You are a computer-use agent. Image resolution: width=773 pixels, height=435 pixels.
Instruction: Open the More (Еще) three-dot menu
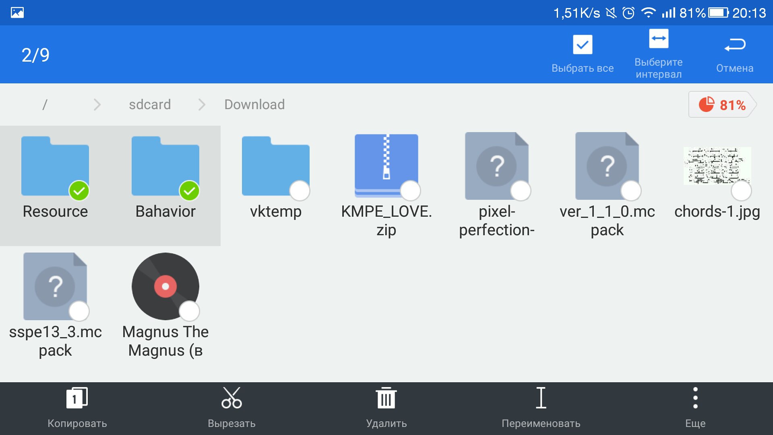tap(695, 398)
